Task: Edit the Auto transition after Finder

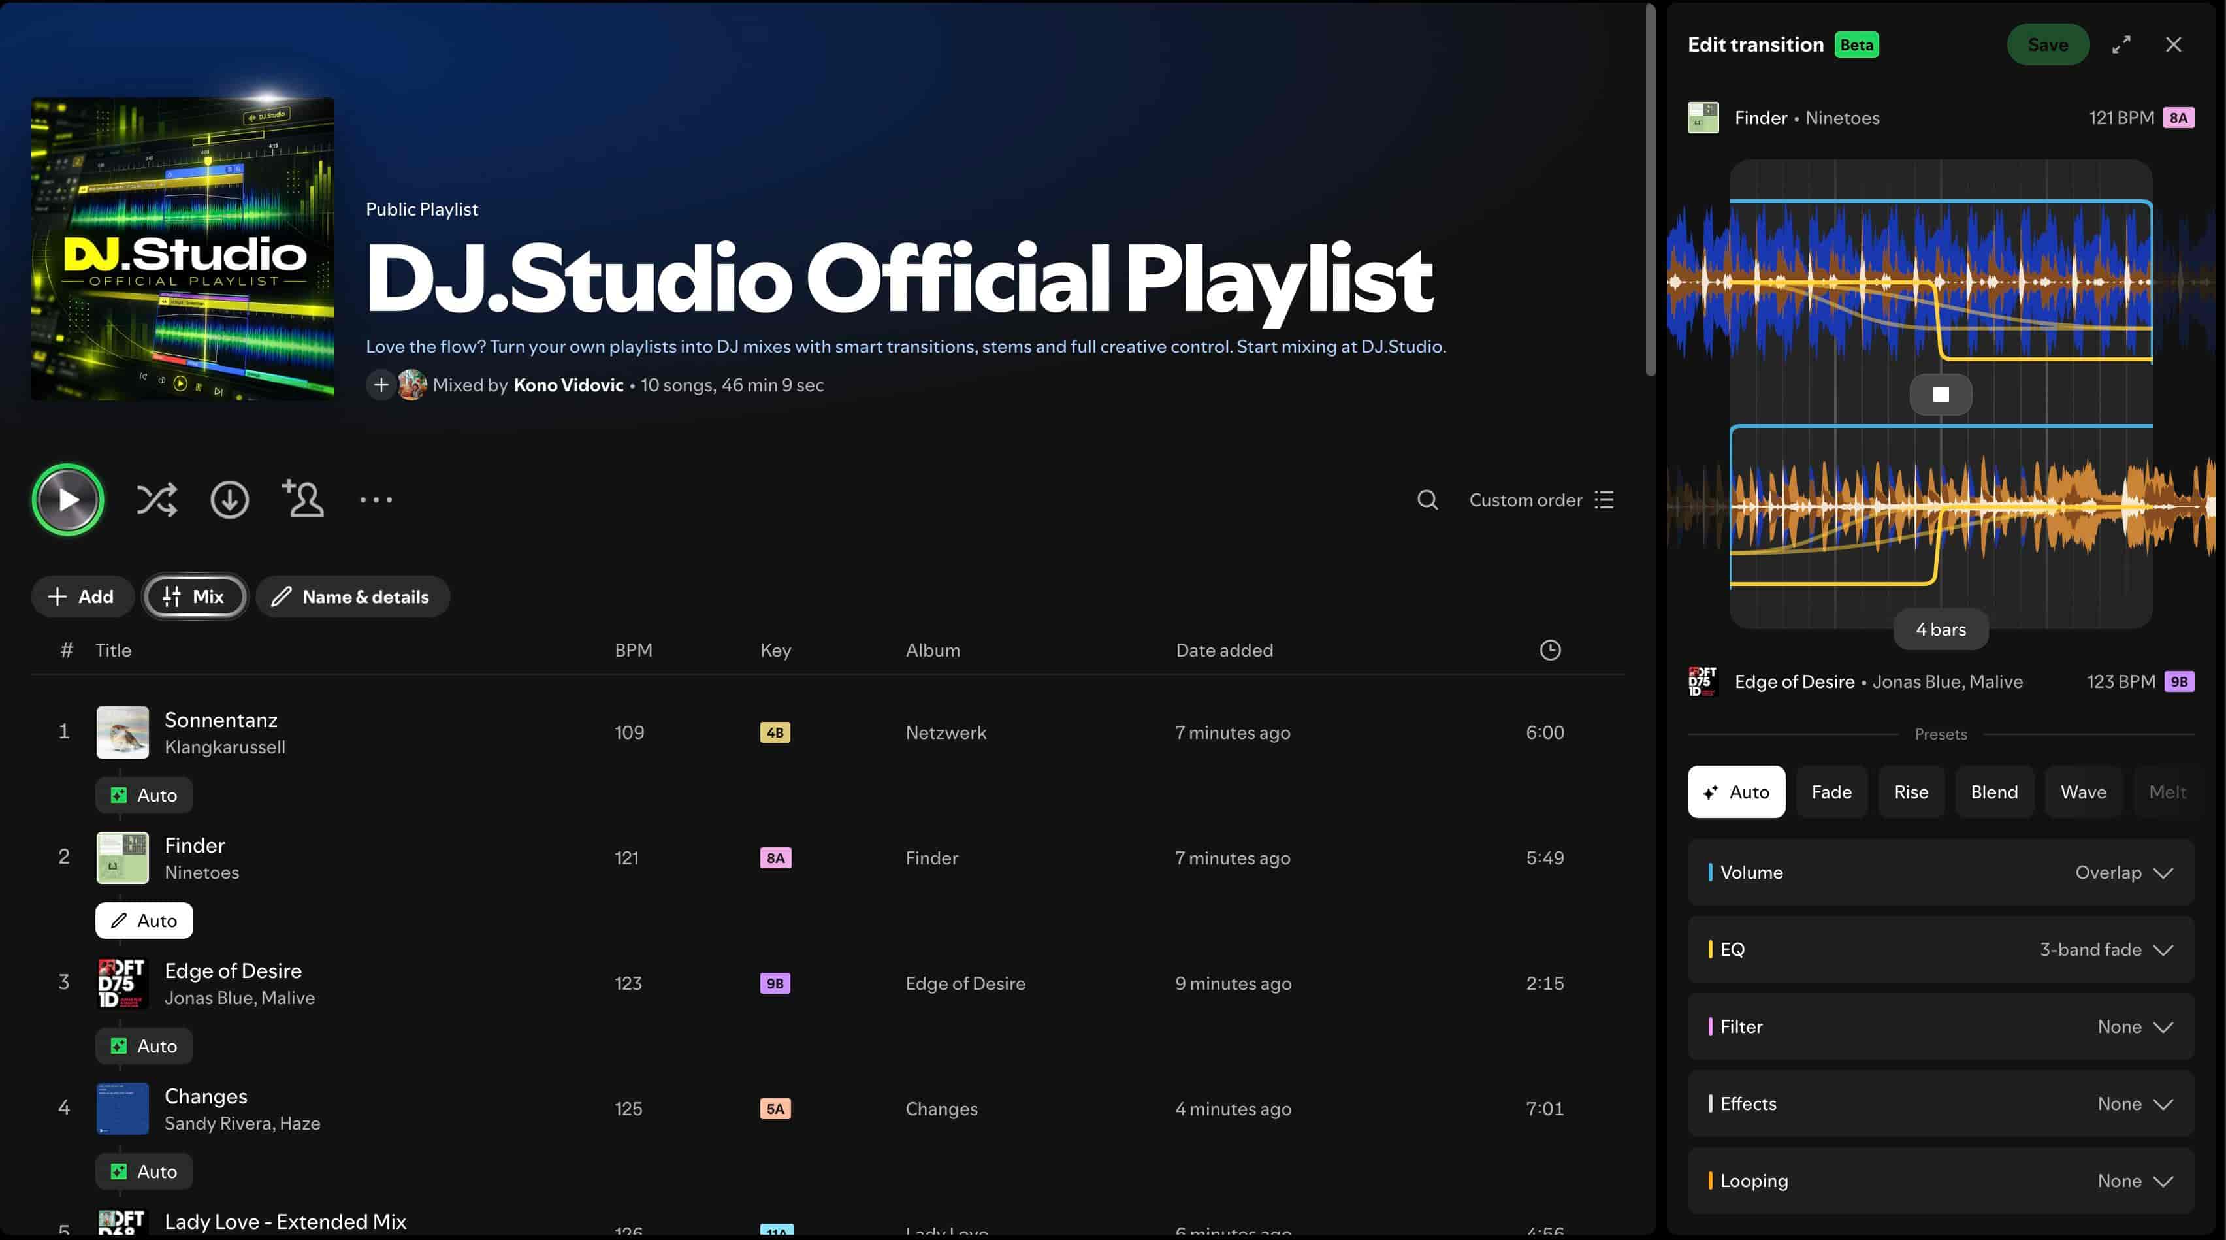Action: tap(144, 921)
